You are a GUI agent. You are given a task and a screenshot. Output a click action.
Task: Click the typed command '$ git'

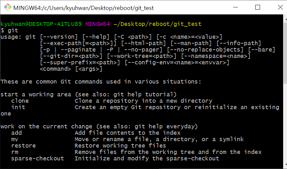coord(10,30)
